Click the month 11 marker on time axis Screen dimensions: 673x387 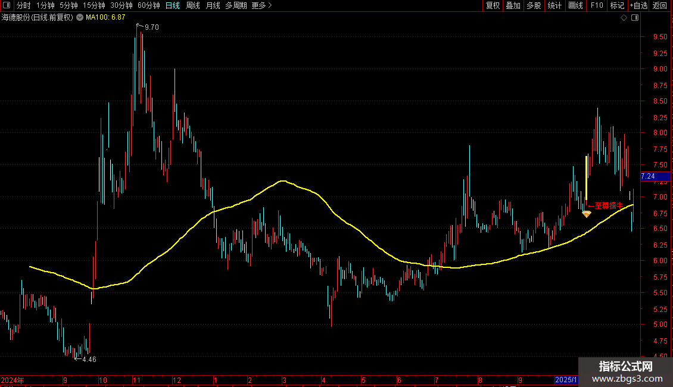pos(136,380)
